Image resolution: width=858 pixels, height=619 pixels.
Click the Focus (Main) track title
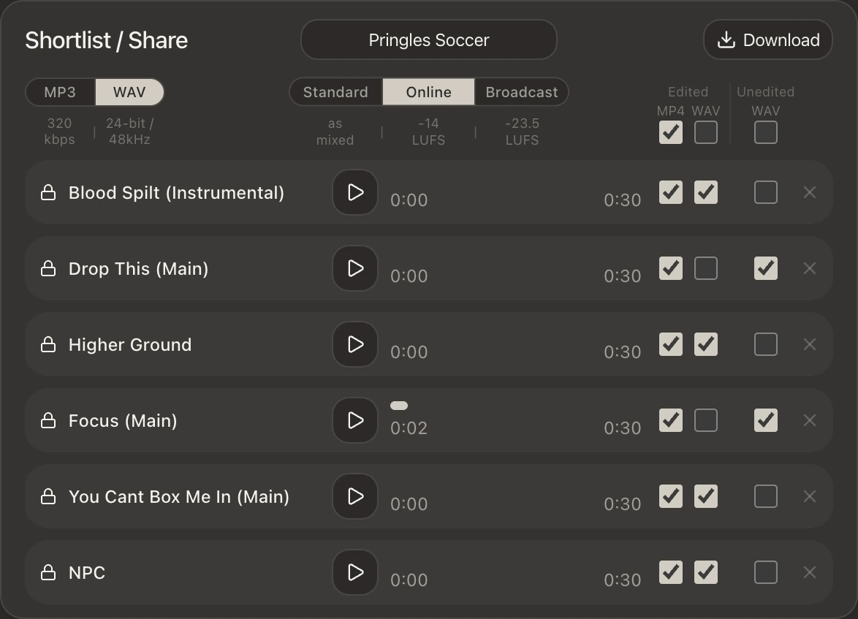pos(123,421)
